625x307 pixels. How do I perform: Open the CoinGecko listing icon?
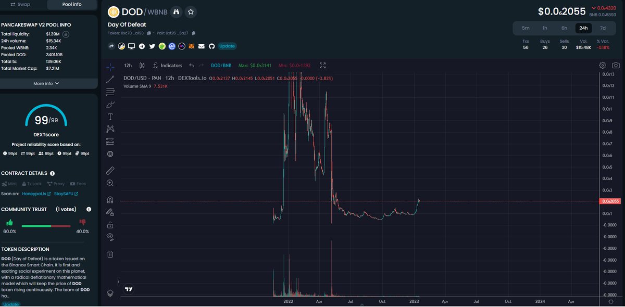click(162, 46)
